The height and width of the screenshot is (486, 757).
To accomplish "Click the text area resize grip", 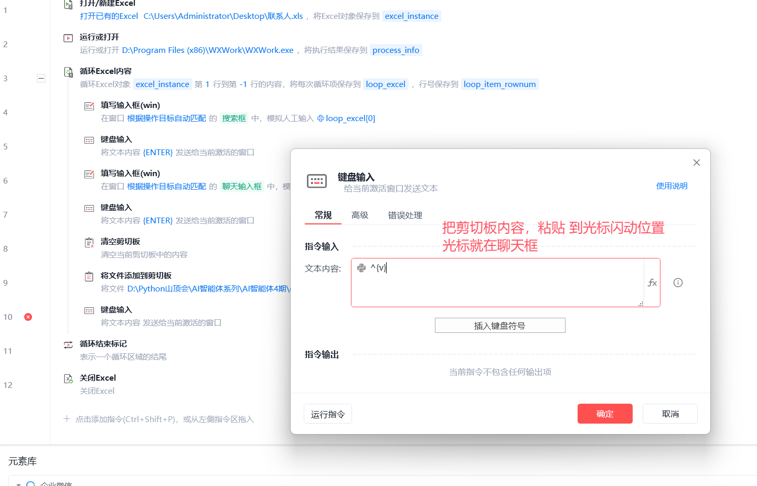I will point(641,304).
